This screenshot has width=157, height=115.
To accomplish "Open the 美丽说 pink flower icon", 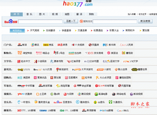I will 109,53.
